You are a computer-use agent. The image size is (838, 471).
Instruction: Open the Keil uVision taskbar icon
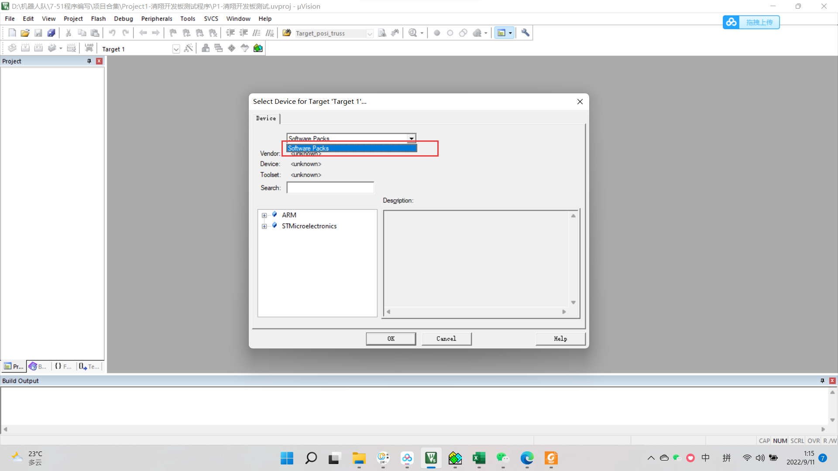[431, 458]
